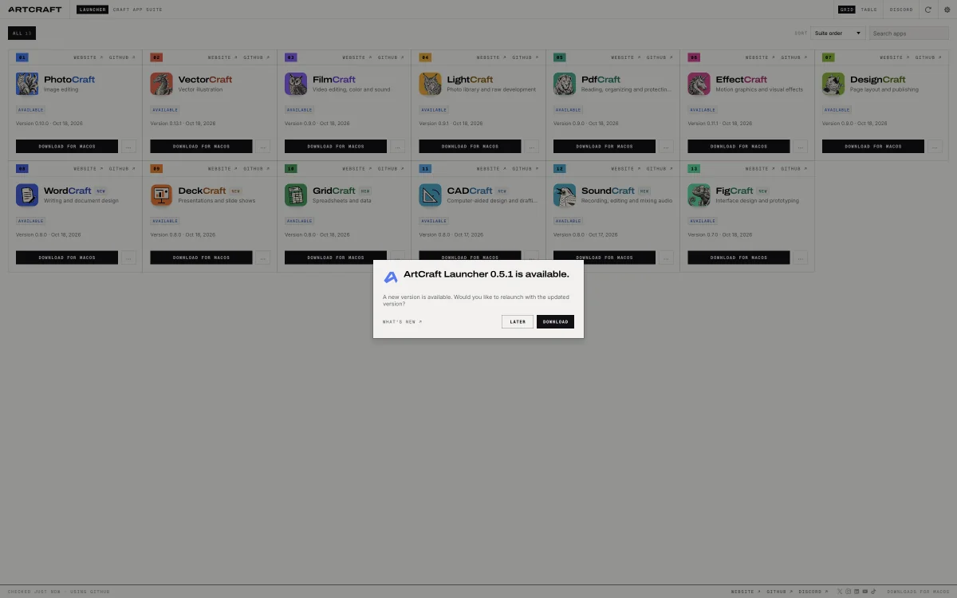Click the LightCraft lynx icon
The image size is (957, 598).
430,84
